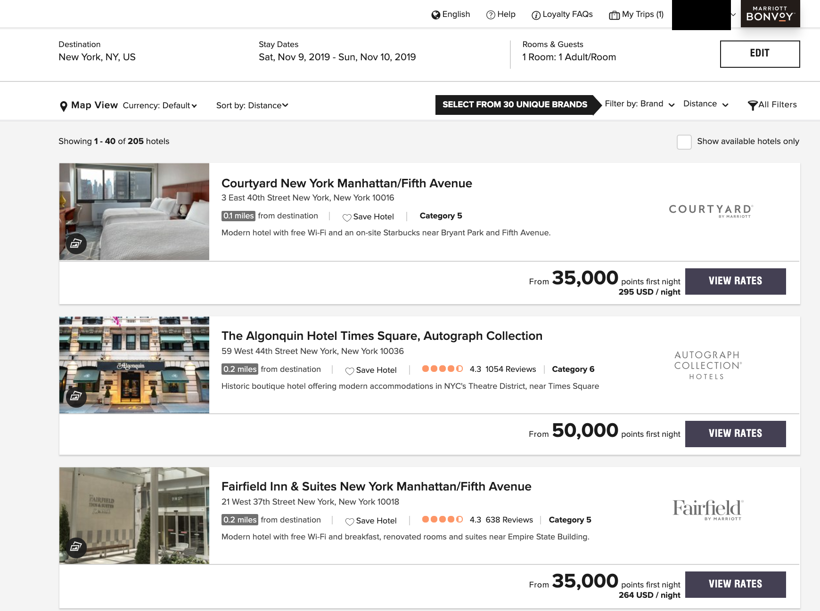
Task: Open the 638 Reviews link
Action: 509,520
